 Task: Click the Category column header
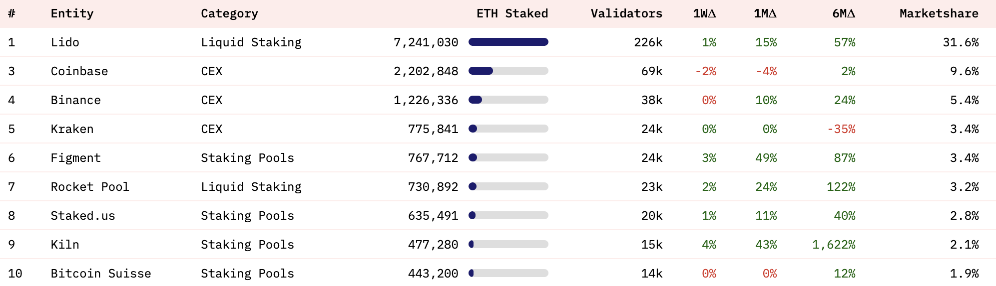point(229,13)
